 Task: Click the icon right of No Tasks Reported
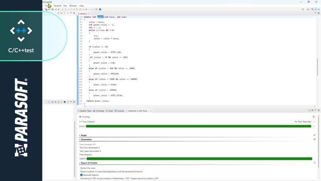click(314, 122)
